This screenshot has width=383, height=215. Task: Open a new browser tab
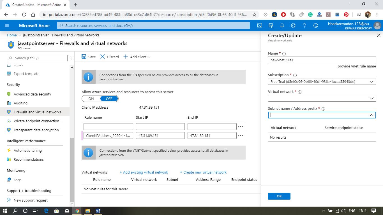point(76,4)
